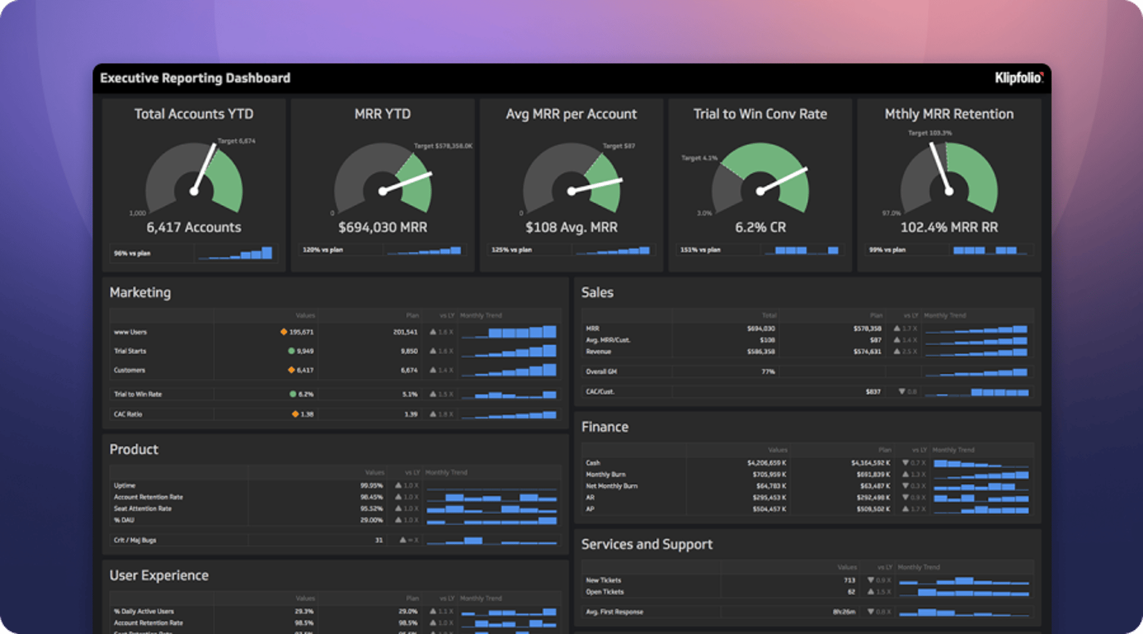Toggle the down-arrow vs LY indicator beside Cash
Screen dimensions: 1143x634
point(906,462)
